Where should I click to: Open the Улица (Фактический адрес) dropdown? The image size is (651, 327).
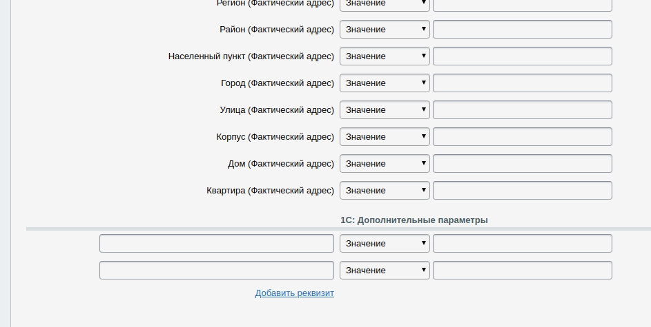click(385, 110)
